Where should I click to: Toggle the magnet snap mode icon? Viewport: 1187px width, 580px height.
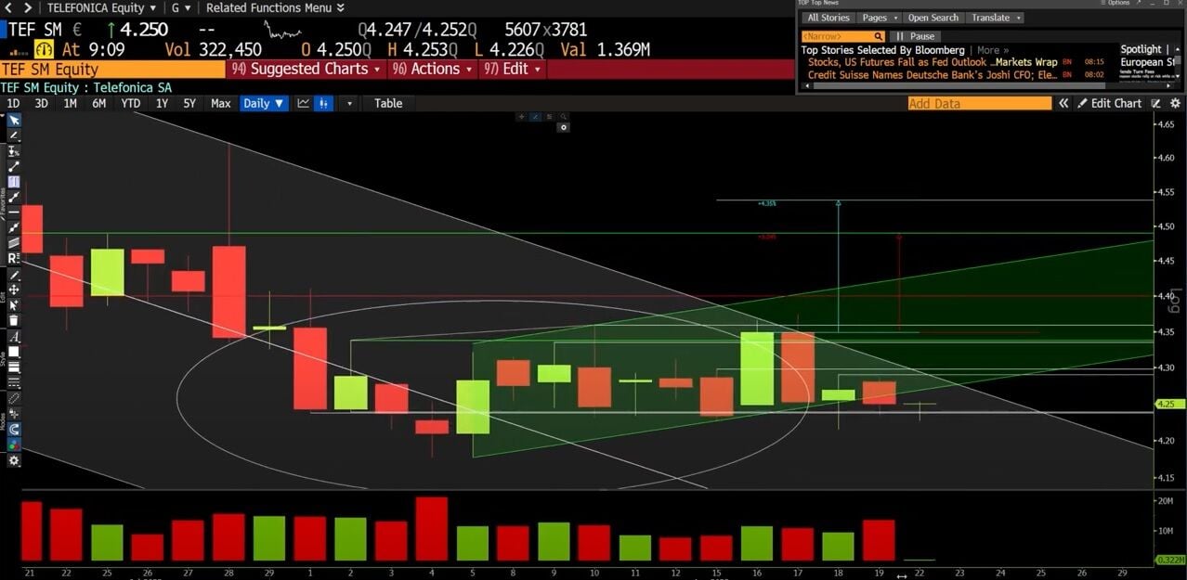point(14,430)
